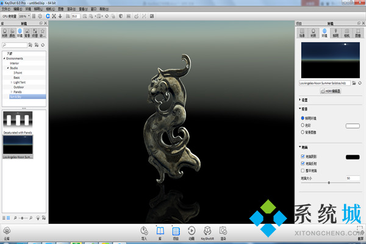Open KeyShotVR from the bottom toolbar
Screen dimensions: 366x244
coord(207,232)
